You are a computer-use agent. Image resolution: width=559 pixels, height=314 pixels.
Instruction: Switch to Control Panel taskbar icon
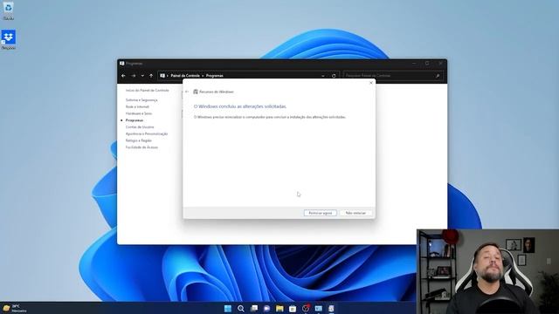pos(318,308)
